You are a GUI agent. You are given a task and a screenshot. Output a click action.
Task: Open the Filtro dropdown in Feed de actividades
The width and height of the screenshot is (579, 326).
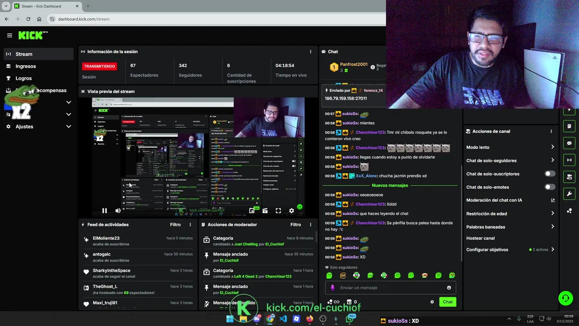coord(176,225)
